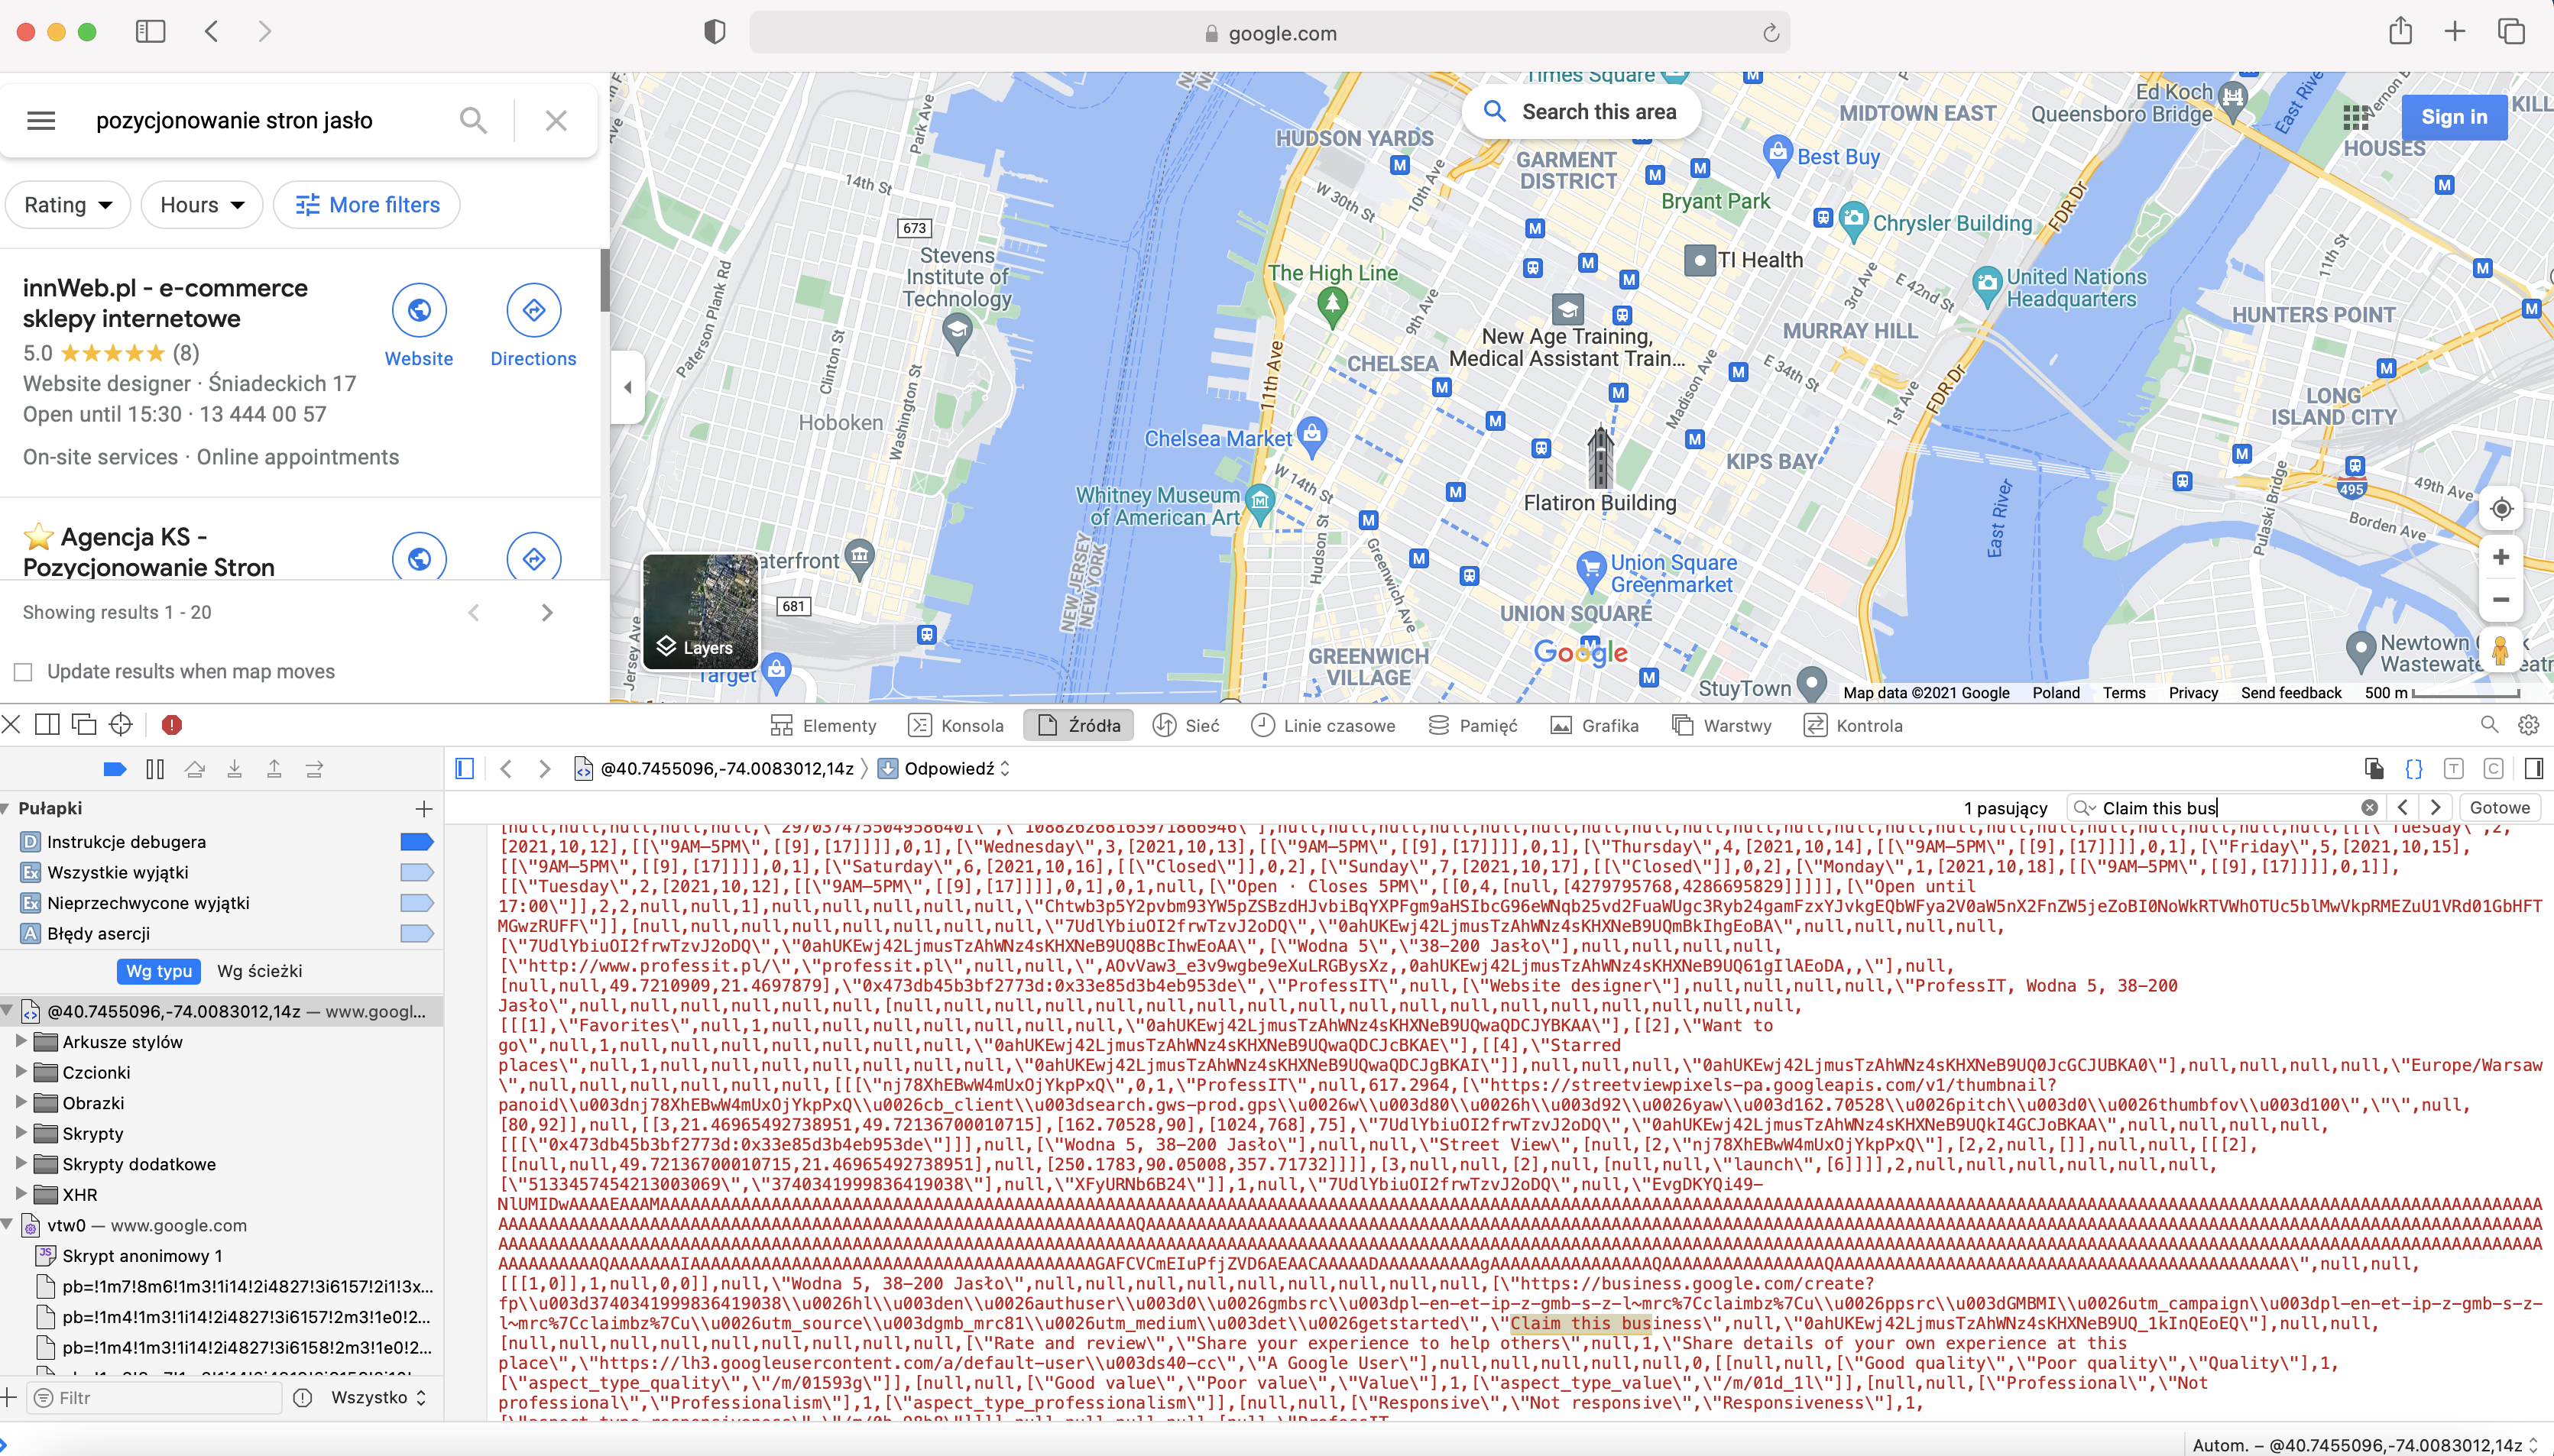Open the Rating filter dropdown
Image resolution: width=2554 pixels, height=1456 pixels.
[68, 205]
